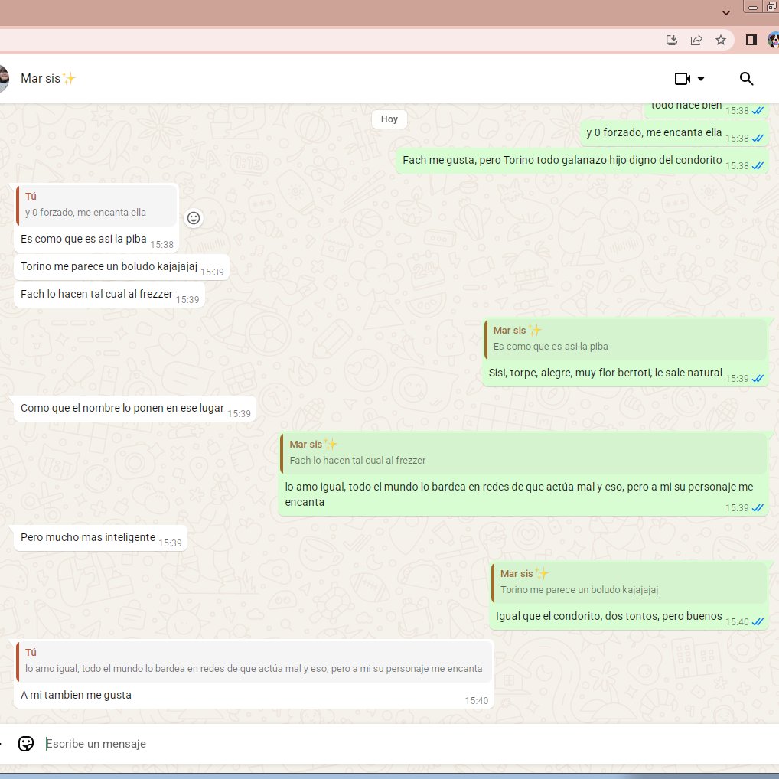Toggle the browser side panel
Viewport: 779px width, 779px height.
pos(751,41)
